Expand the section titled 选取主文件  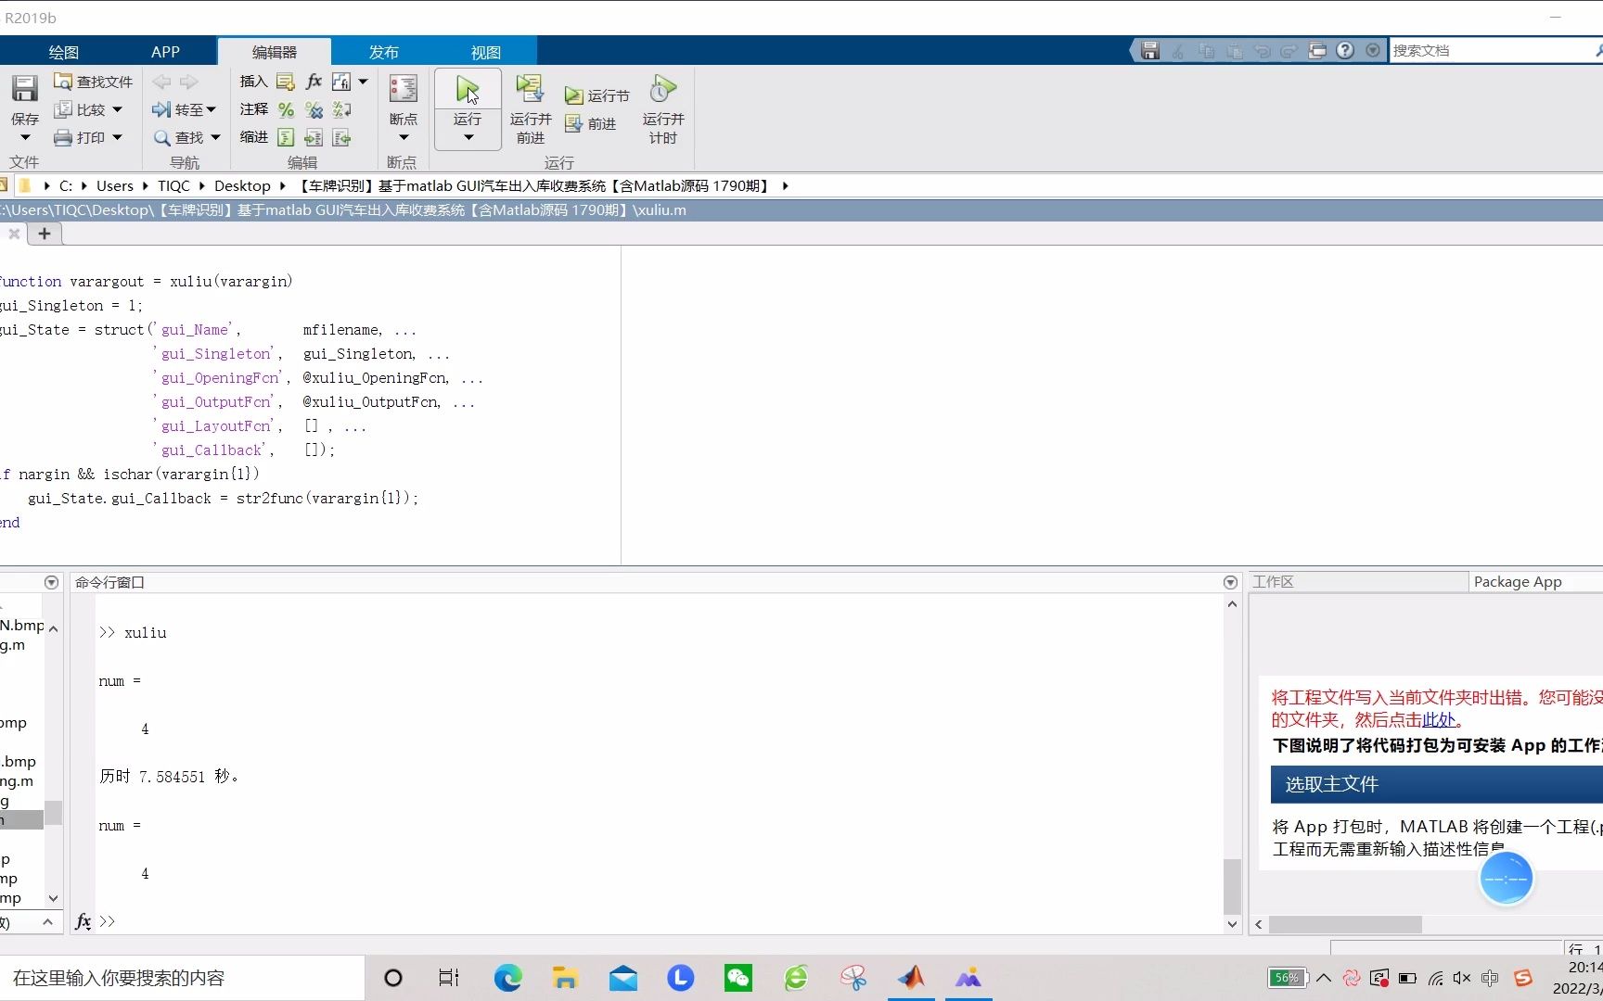point(1437,784)
